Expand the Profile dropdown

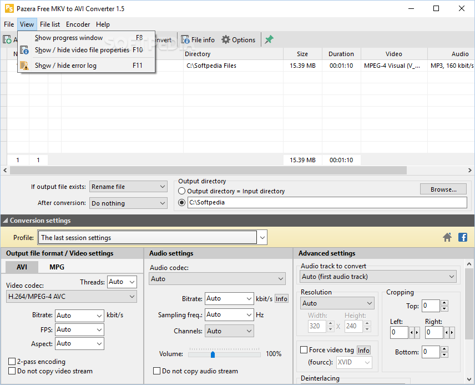tap(262, 238)
